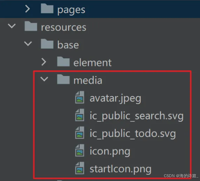Screen dimensions: 200x181
Task: Expand the pages folder chevron
Action: 28,9
